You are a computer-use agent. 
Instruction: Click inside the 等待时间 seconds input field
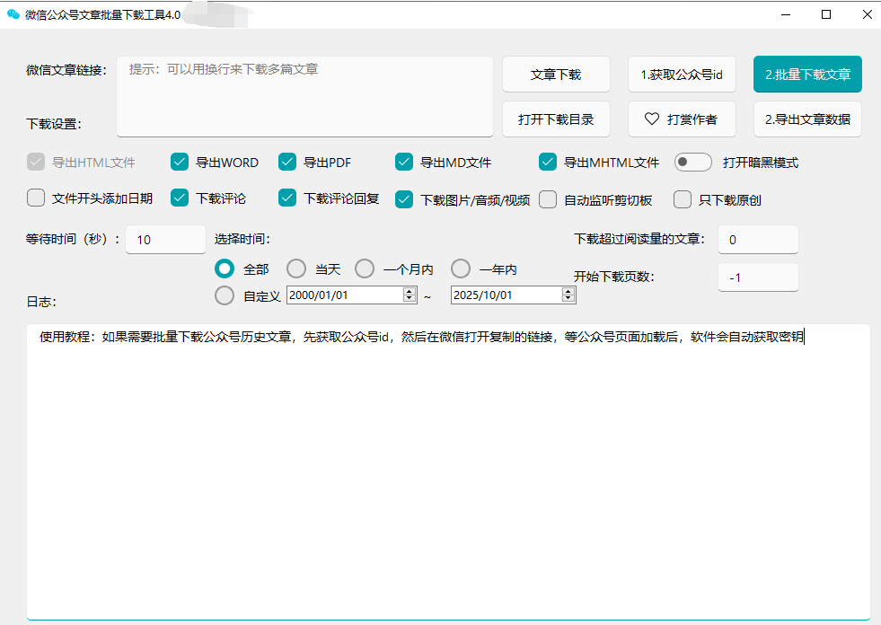(164, 240)
